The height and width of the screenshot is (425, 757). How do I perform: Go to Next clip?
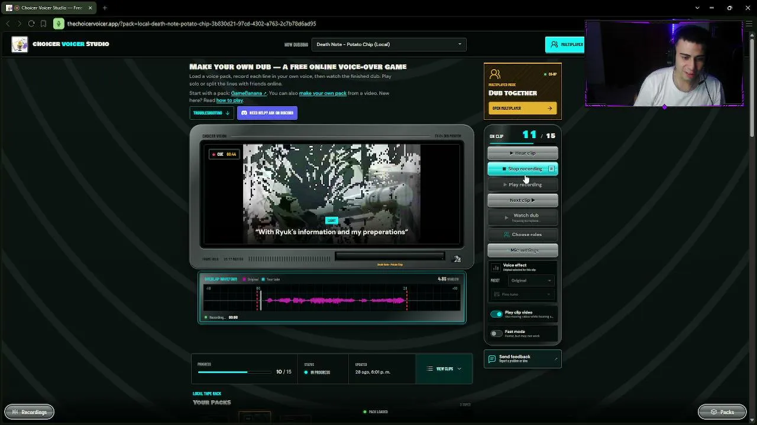[523, 200]
